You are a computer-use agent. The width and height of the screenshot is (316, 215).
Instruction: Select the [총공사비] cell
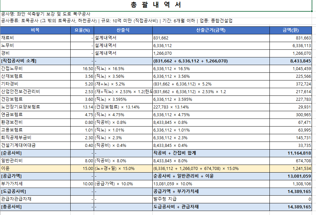pos(35,207)
